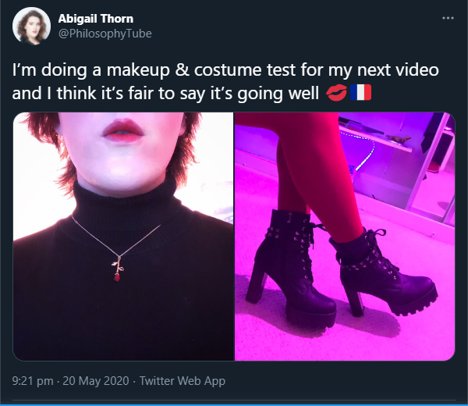Click the French flag emoji in tweet
This screenshot has height=406, width=468.
pyautogui.click(x=361, y=92)
